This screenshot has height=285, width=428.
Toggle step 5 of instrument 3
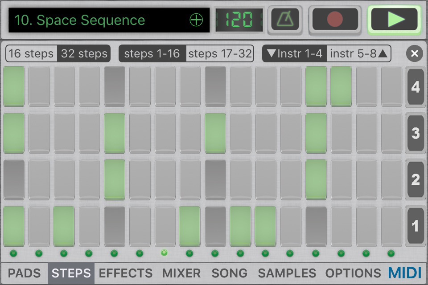coord(115,133)
